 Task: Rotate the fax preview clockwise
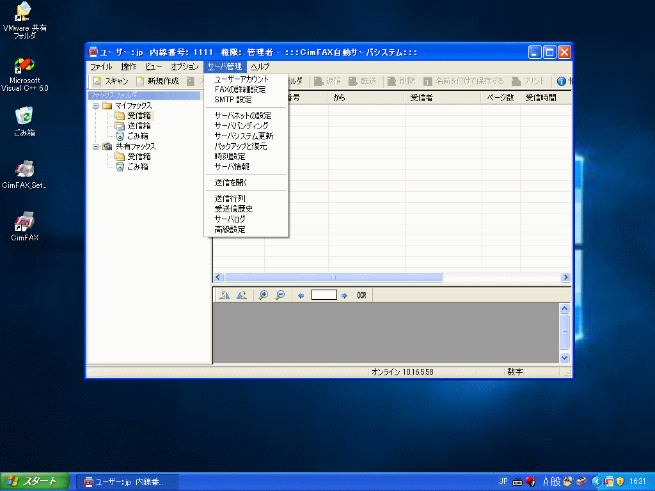[x=241, y=295]
